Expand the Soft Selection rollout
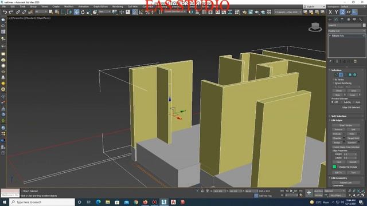The height and width of the screenshot is (206, 367). click(339, 116)
